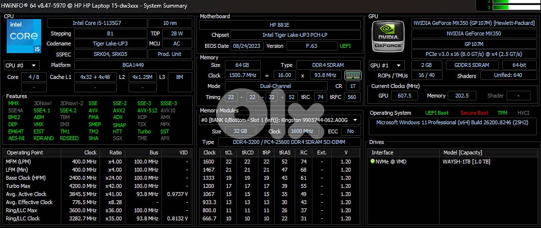Click the SGX feature flag
This screenshot has height=228, width=541.
tap(118, 138)
